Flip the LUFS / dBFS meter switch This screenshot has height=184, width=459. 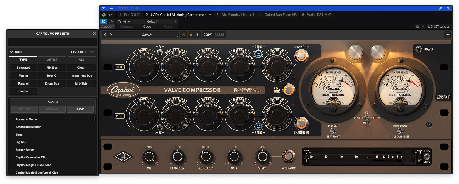(x=427, y=157)
